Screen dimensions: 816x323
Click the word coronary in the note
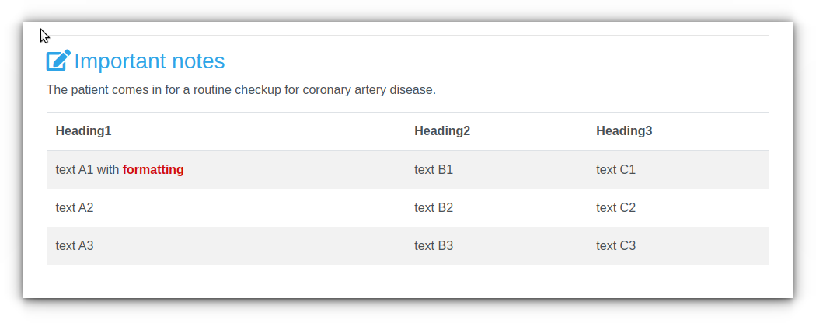click(x=326, y=91)
